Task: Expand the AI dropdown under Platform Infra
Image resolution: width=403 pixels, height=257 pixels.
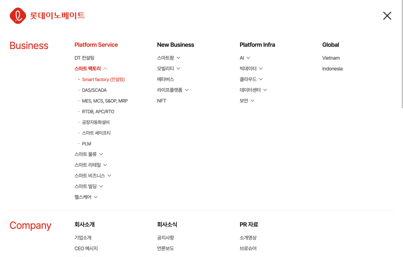Action: 245,58
